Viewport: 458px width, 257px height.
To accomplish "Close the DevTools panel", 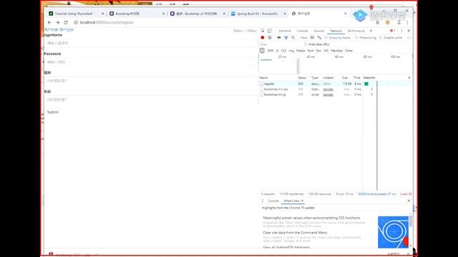I will [409, 31].
